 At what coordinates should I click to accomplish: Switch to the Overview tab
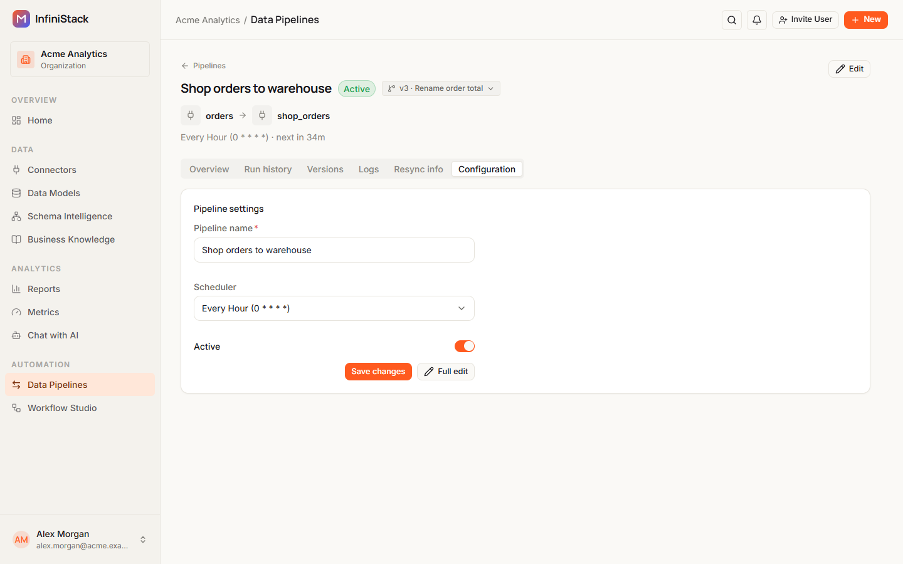[x=209, y=169]
